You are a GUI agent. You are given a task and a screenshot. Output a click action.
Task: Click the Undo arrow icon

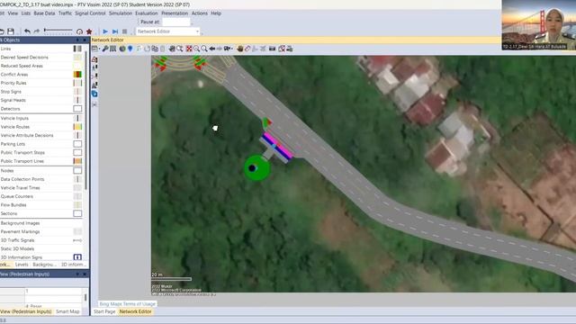(x=27, y=31)
